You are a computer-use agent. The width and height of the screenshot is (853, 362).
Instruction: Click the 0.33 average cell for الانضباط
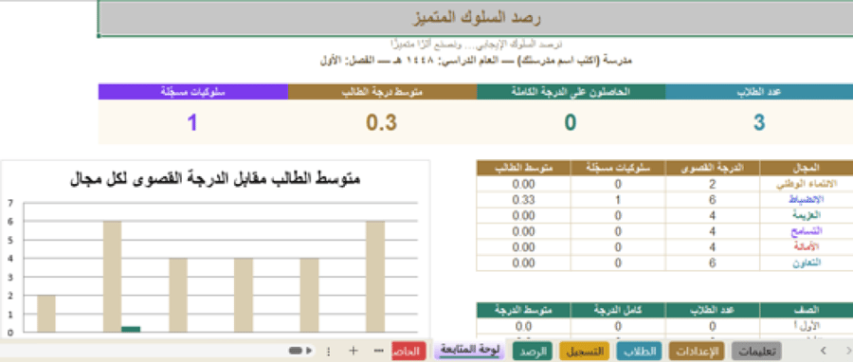click(523, 200)
